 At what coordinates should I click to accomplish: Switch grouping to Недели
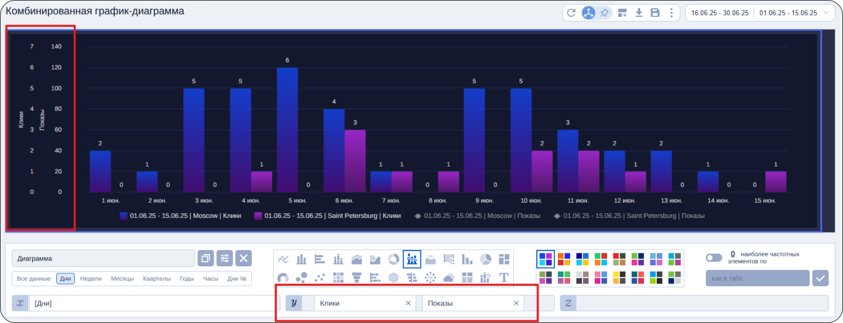pyautogui.click(x=91, y=279)
